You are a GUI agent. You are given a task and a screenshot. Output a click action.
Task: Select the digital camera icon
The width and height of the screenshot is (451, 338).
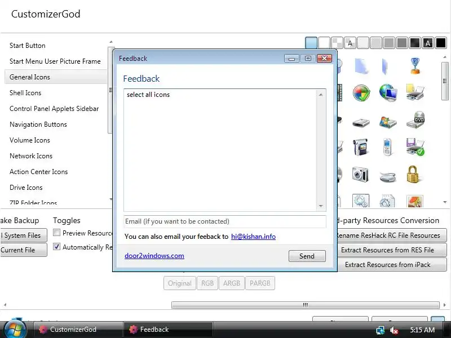point(360,174)
